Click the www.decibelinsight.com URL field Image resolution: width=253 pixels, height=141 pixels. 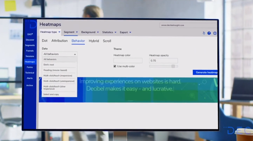click(x=188, y=25)
